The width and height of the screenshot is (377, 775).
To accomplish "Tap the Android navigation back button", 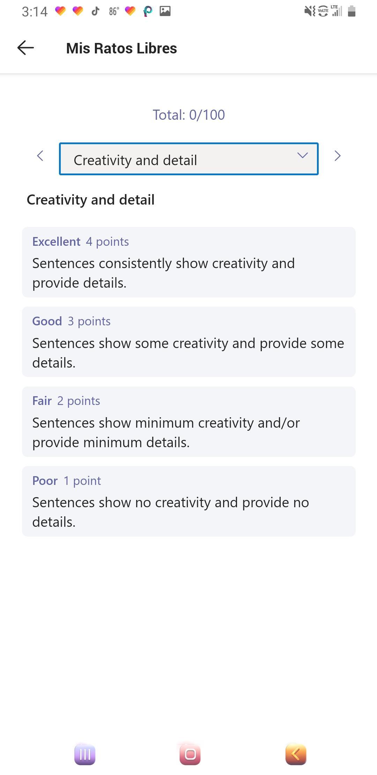I will point(296,754).
